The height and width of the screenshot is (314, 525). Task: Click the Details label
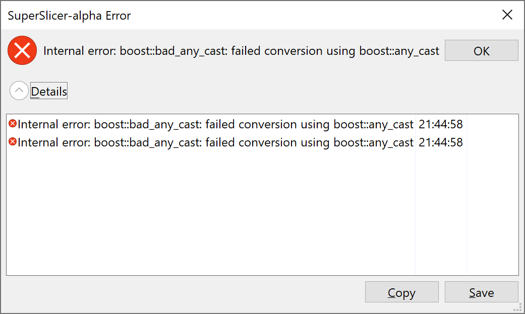click(49, 91)
